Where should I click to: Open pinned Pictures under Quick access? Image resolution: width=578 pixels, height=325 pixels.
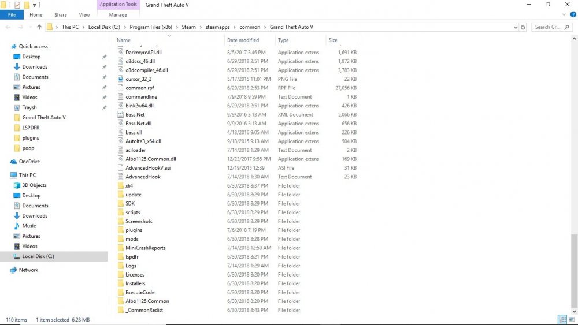31,87
